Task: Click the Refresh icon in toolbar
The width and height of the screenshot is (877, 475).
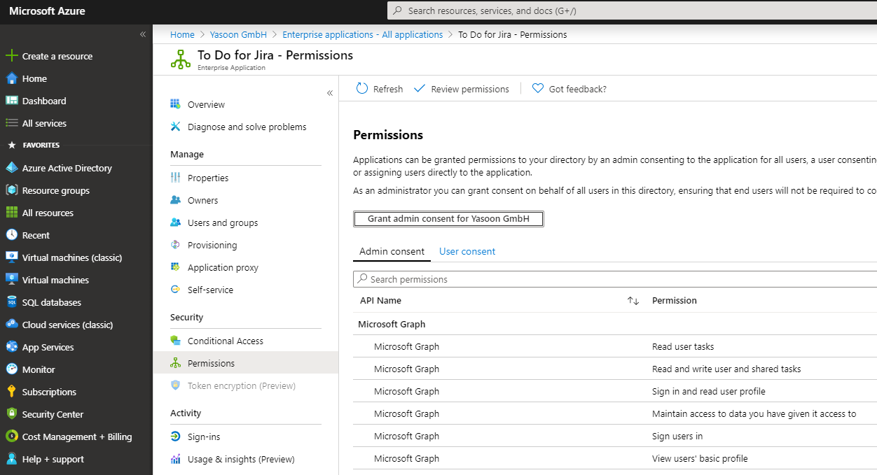Action: click(362, 89)
